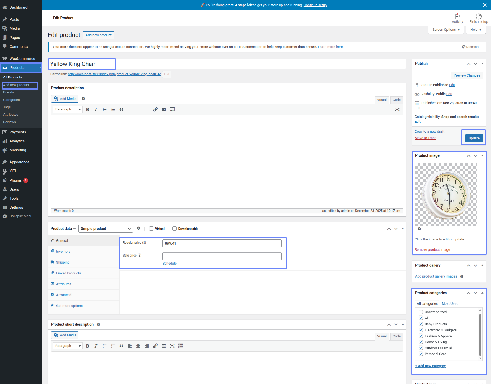
Task: Click the Bulleted list icon in description toolbar
Action: (104, 110)
